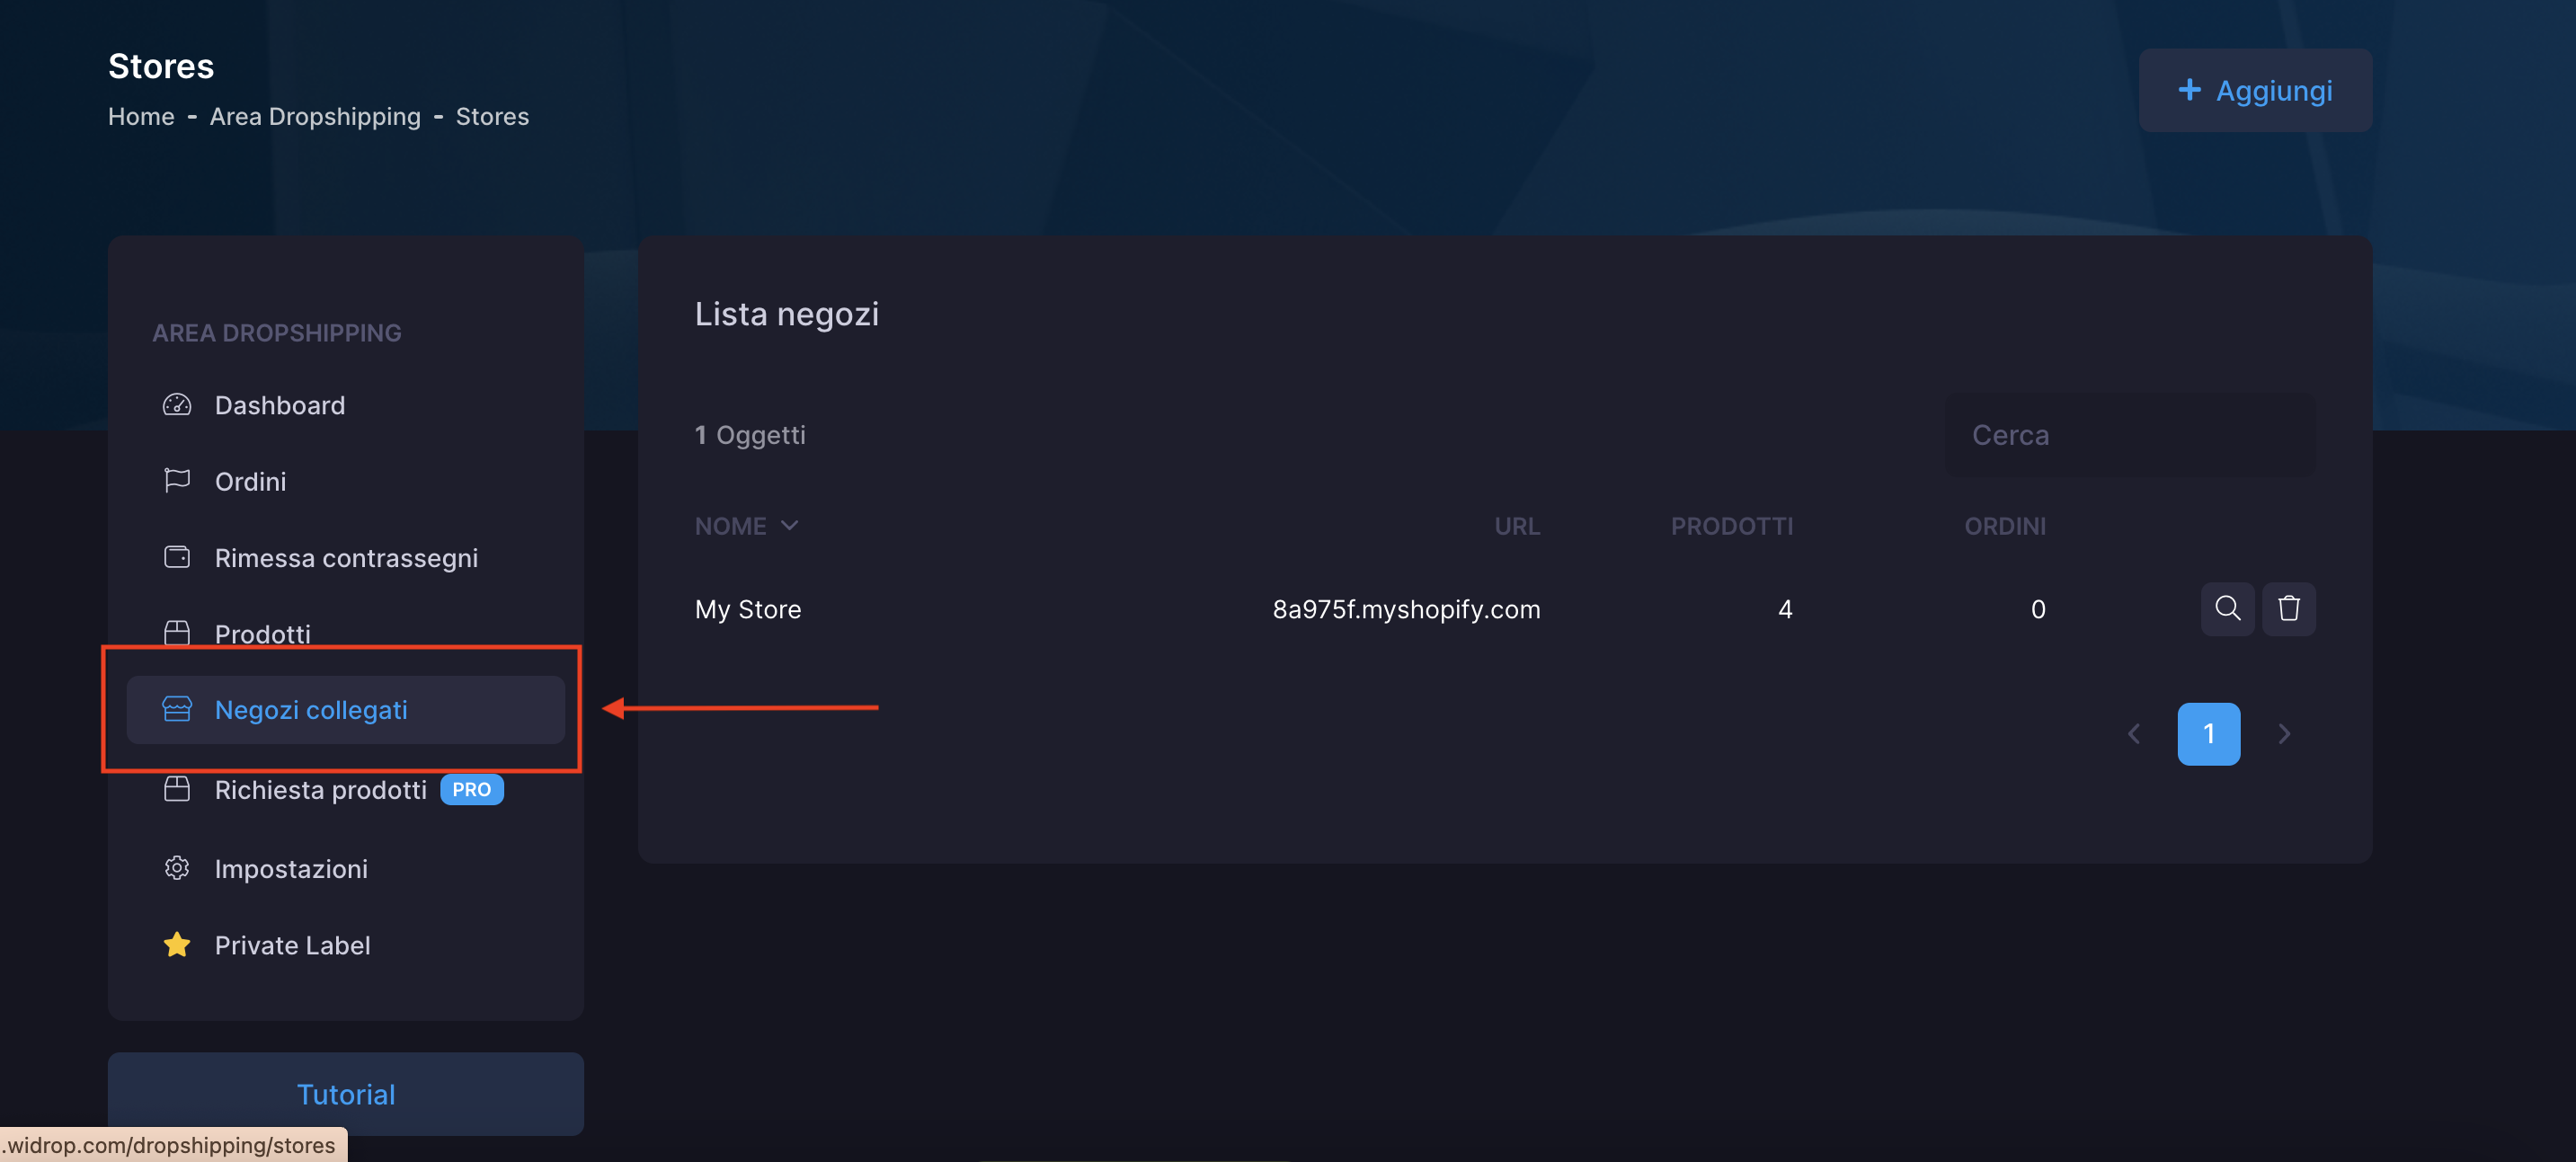Click the Richiesta prodotti box icon

tap(177, 789)
